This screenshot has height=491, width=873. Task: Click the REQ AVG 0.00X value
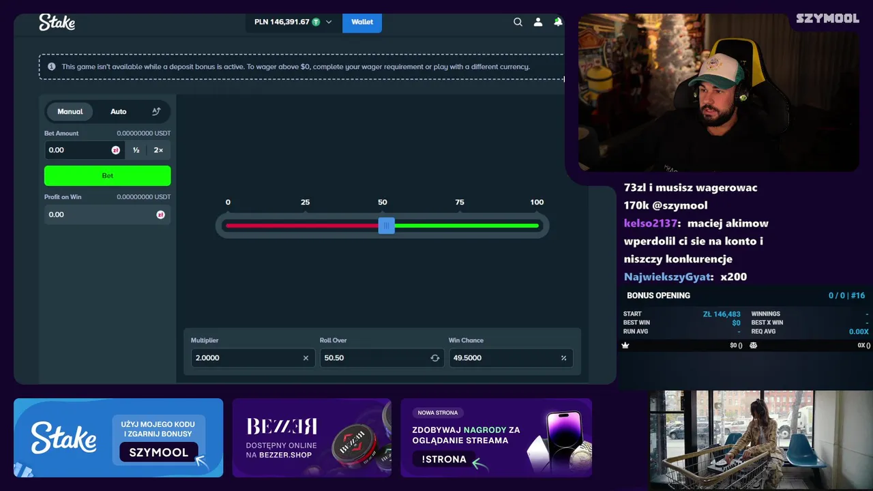point(859,331)
